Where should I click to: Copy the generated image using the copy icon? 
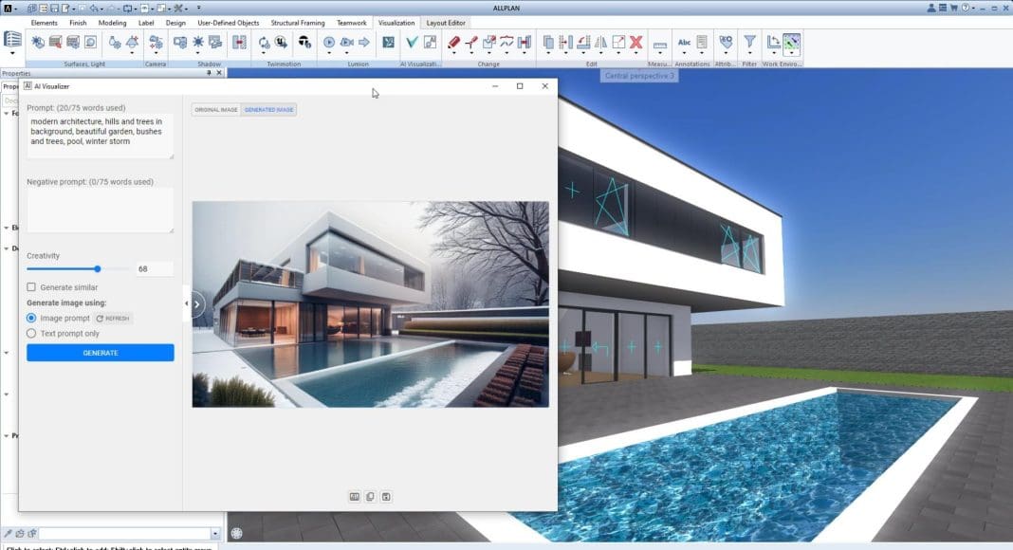370,497
